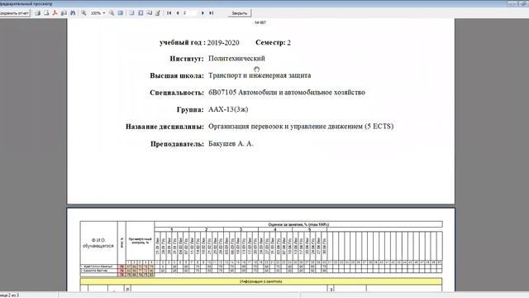Click the page number input field

(190, 13)
